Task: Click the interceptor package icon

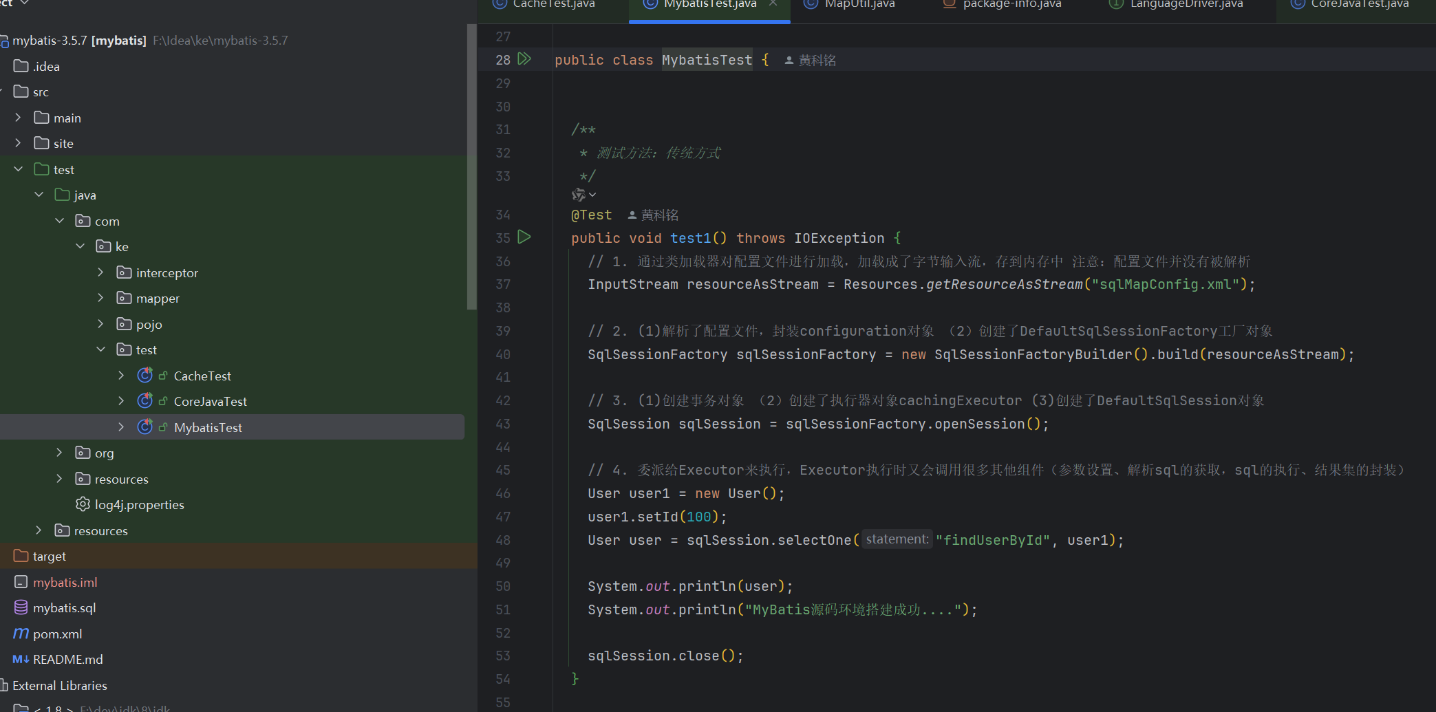Action: tap(125, 272)
